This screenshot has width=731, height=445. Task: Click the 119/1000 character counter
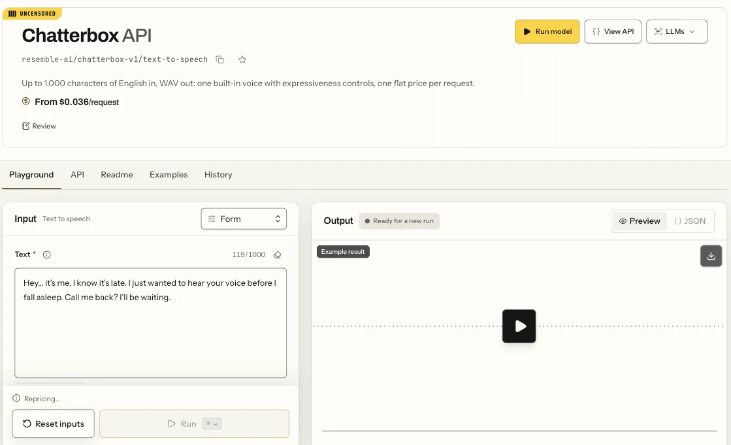[248, 254]
